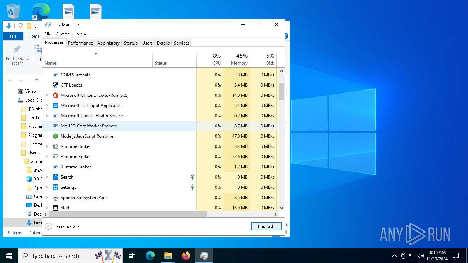
Task: Click the vertical scrollbar thumb in process list
Action: (282, 91)
